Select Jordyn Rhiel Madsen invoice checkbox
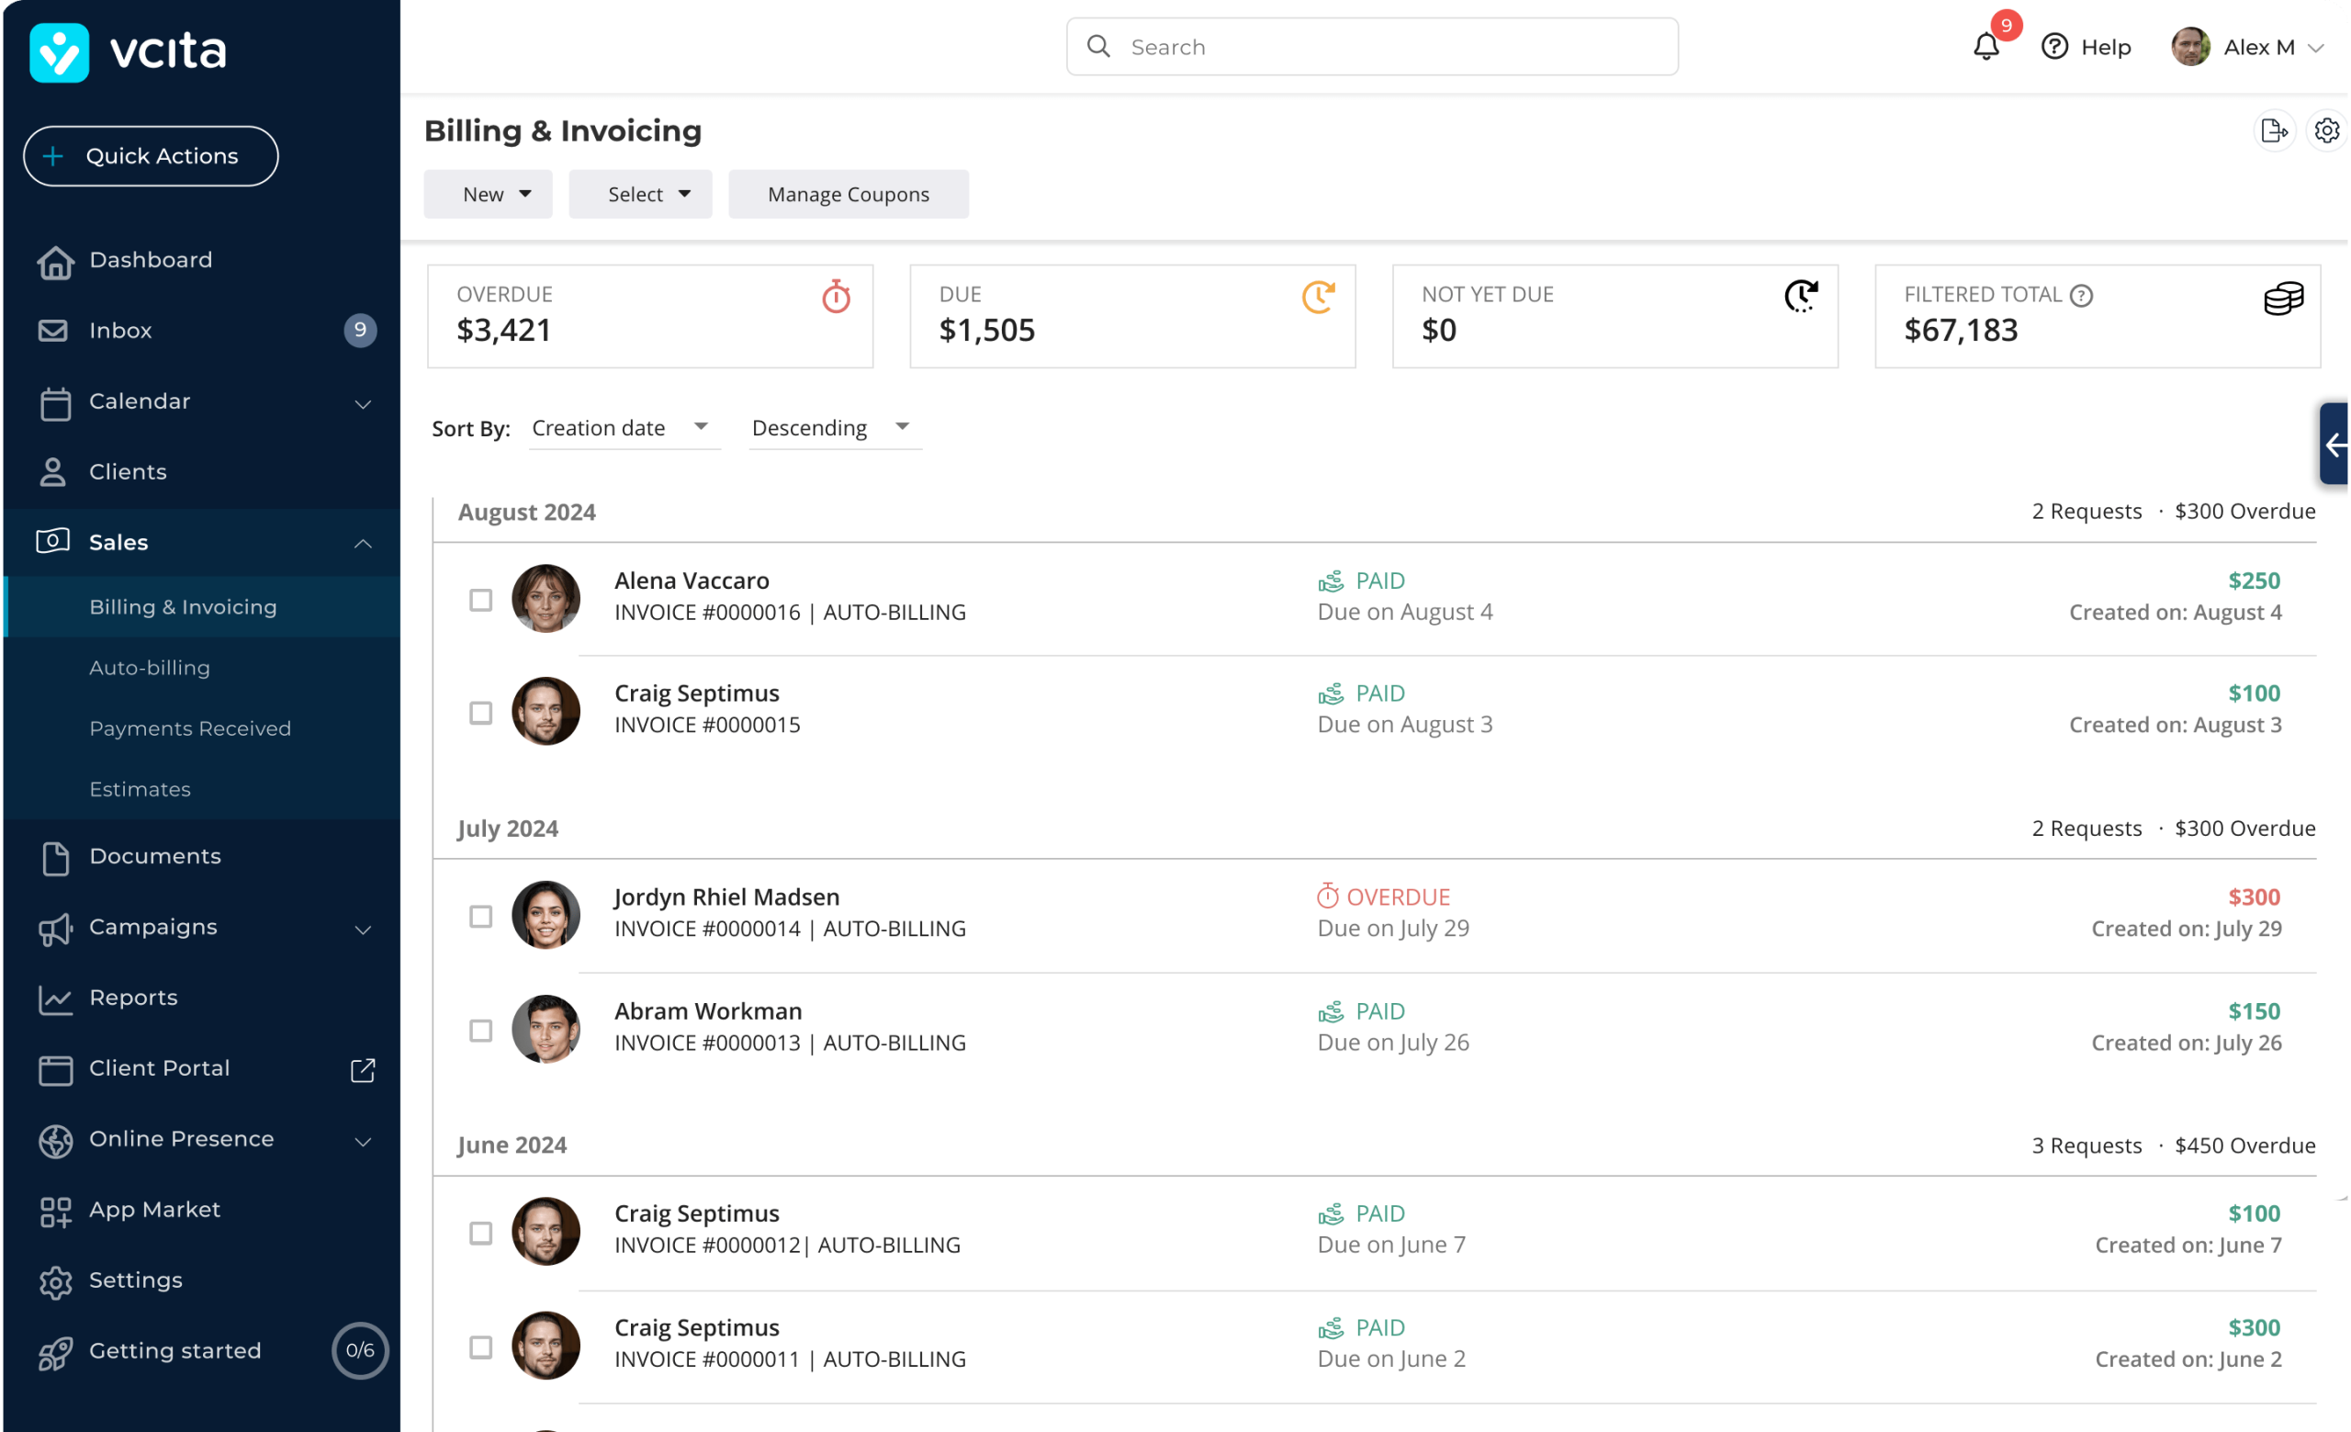The width and height of the screenshot is (2351, 1432). (x=481, y=917)
